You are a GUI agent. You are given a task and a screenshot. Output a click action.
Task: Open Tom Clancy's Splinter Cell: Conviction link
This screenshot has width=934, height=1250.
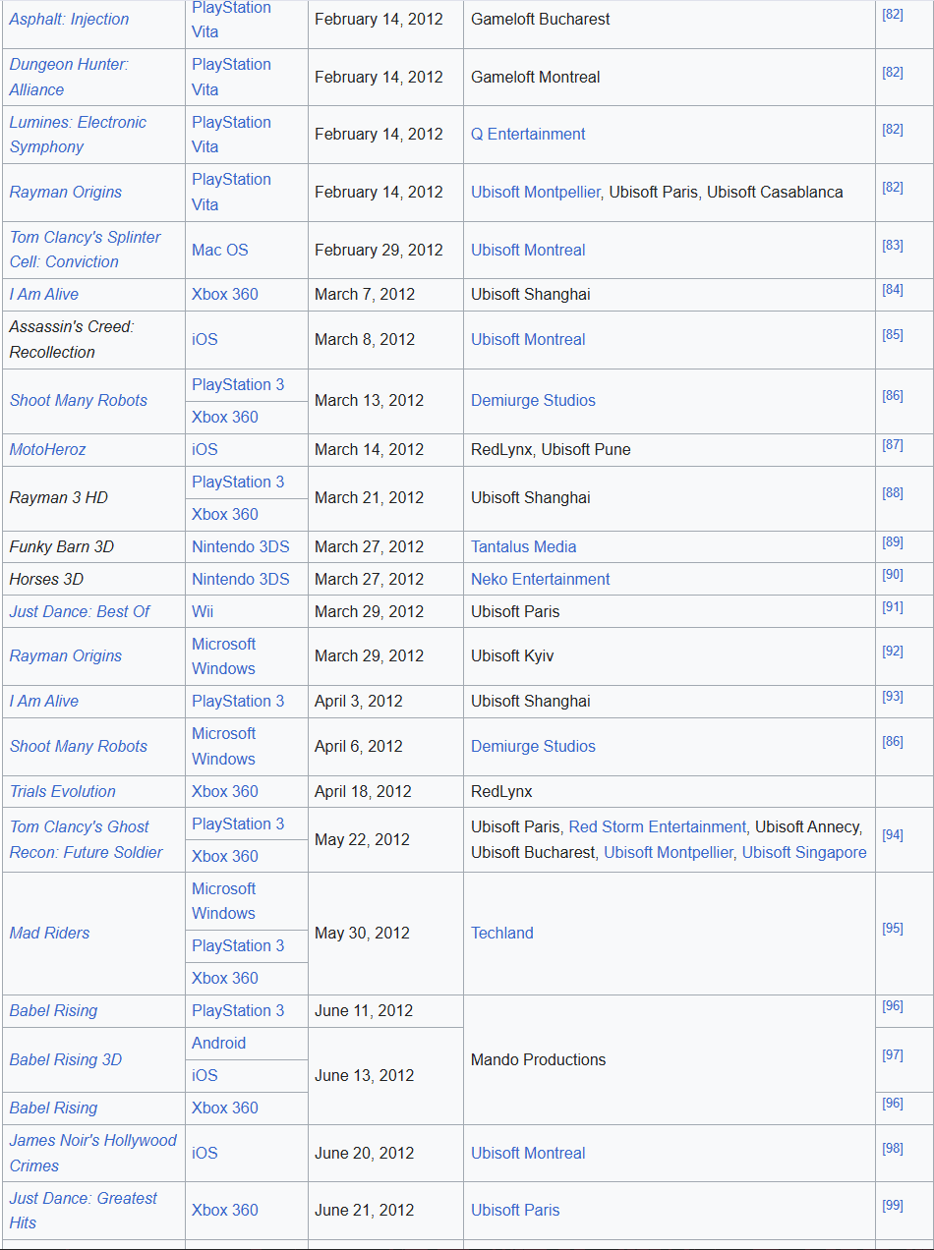[85, 250]
